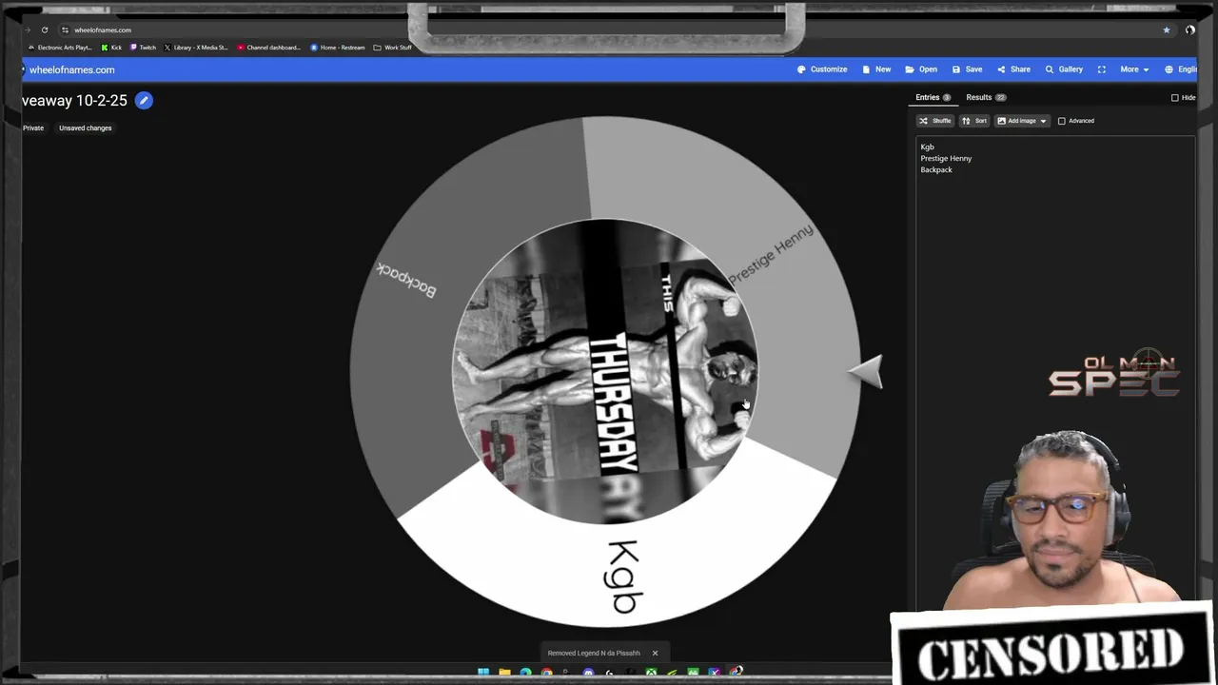
Task: Open Discord from the taskbar
Action: [x=588, y=673]
